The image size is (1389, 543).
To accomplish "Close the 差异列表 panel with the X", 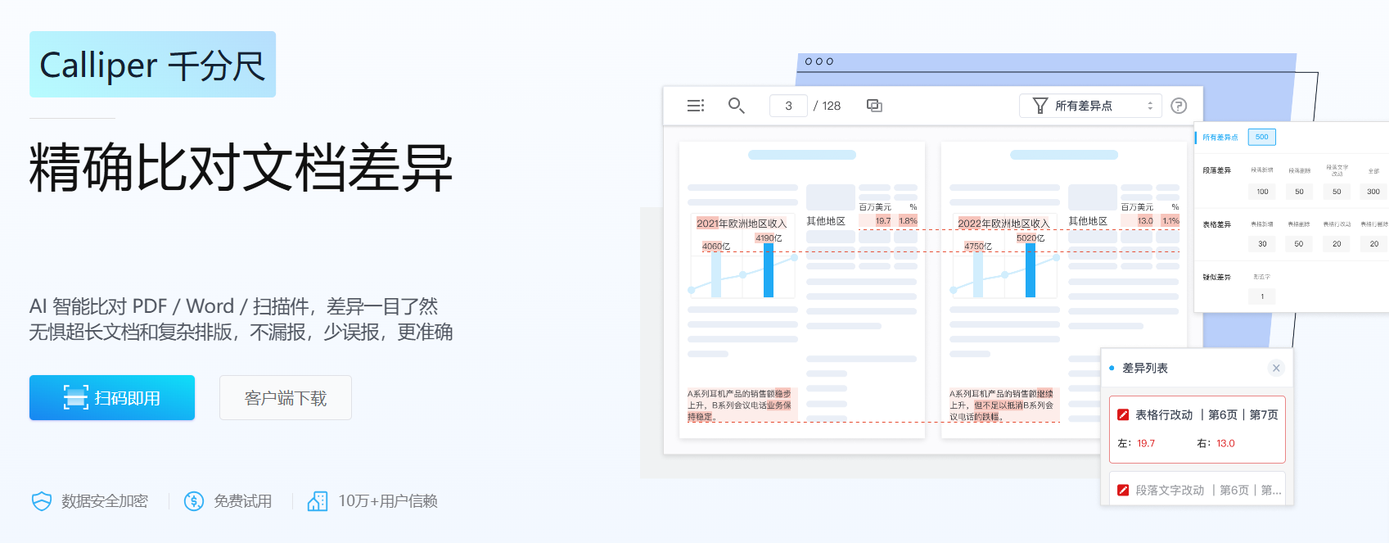I will pyautogui.click(x=1276, y=368).
